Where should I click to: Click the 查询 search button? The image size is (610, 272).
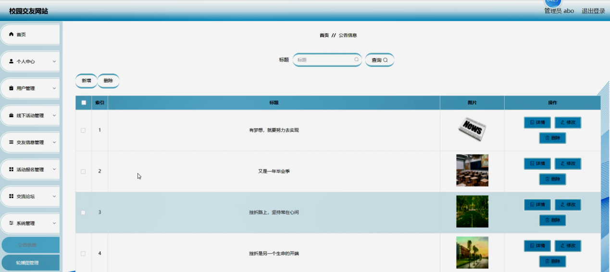tap(380, 60)
